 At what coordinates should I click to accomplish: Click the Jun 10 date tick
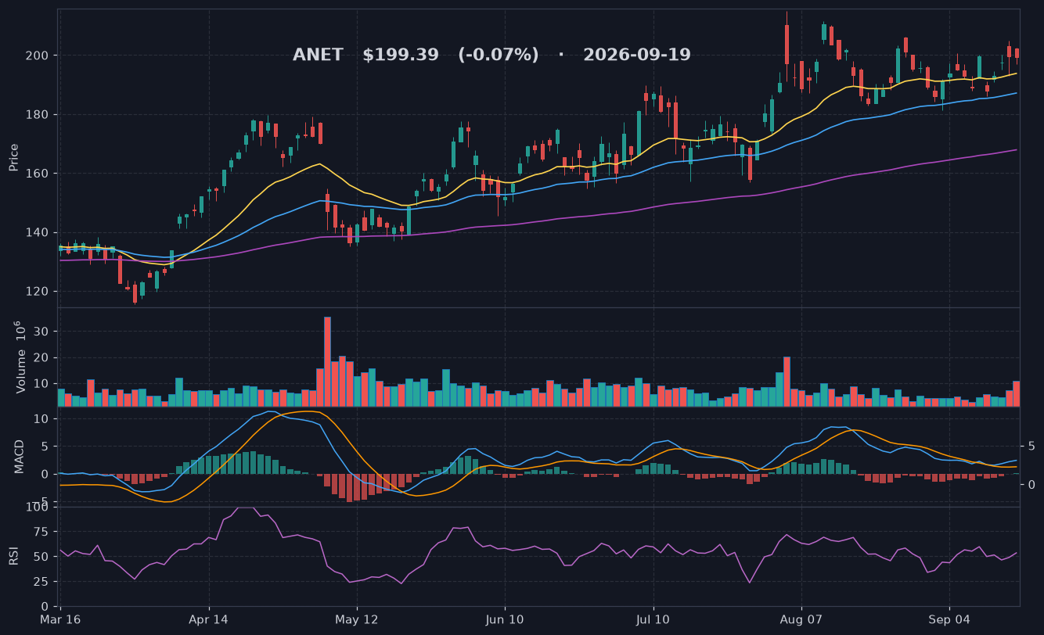tap(505, 619)
